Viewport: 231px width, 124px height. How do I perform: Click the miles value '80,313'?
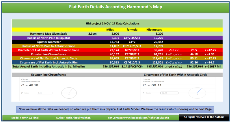pyautogui.click(x=114, y=62)
